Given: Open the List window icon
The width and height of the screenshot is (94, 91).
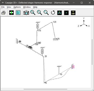Looking at the screenshot, I should point(18,13).
